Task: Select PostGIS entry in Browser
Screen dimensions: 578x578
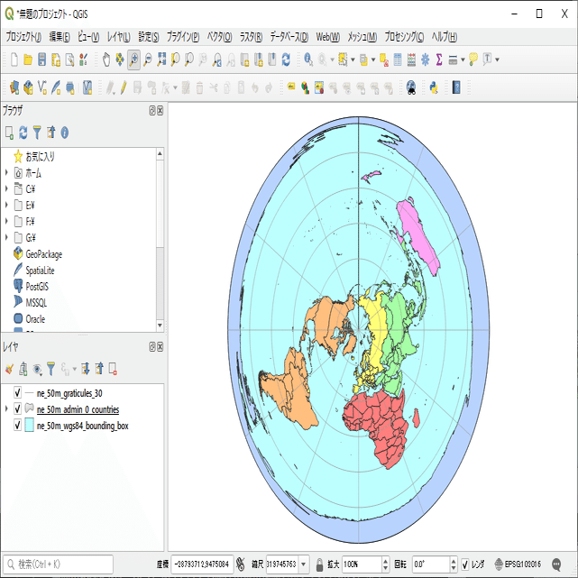Action: coord(37,287)
